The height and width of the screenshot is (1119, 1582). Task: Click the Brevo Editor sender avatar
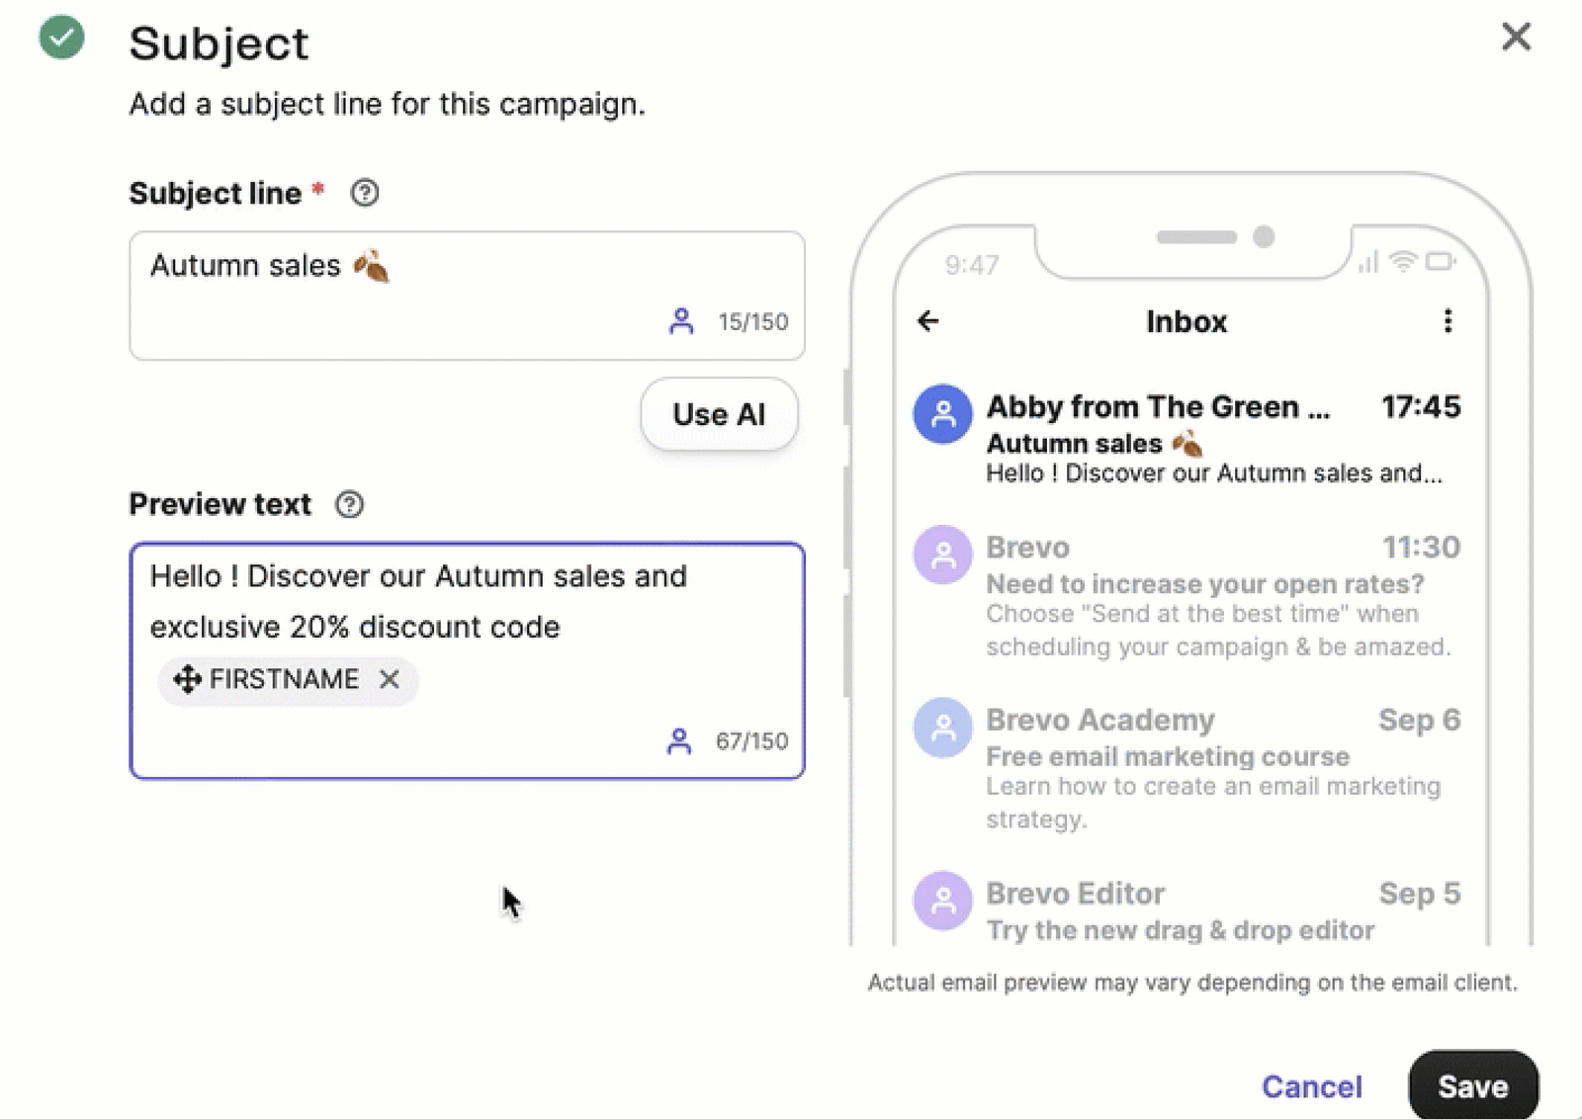[x=942, y=901]
